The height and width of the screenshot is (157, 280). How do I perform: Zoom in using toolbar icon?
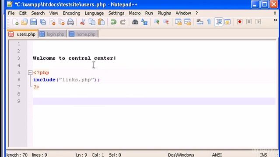point(157,22)
